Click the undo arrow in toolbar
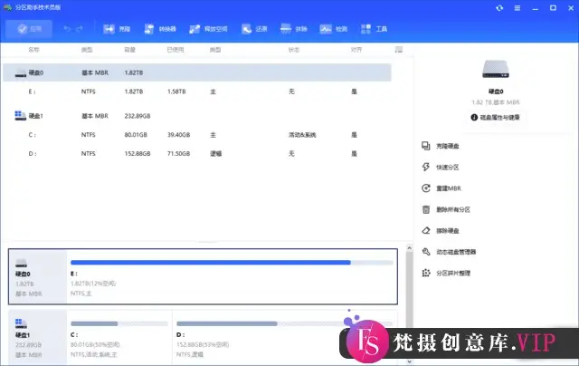The image size is (579, 366). coord(67,29)
